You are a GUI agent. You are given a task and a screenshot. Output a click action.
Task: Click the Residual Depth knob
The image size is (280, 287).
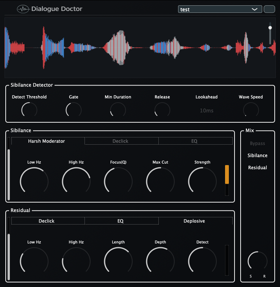[x=160, y=262]
